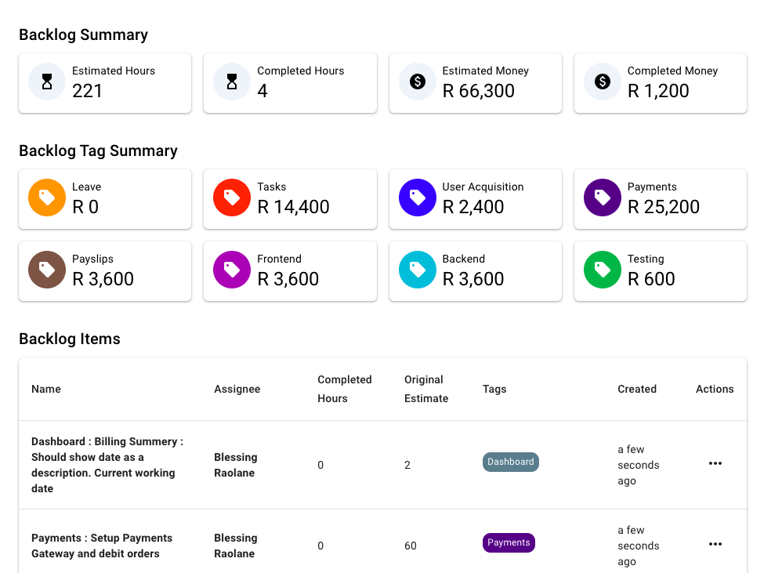764x573 pixels.
Task: Click the Completed Hours hourglass icon
Action: [x=232, y=82]
